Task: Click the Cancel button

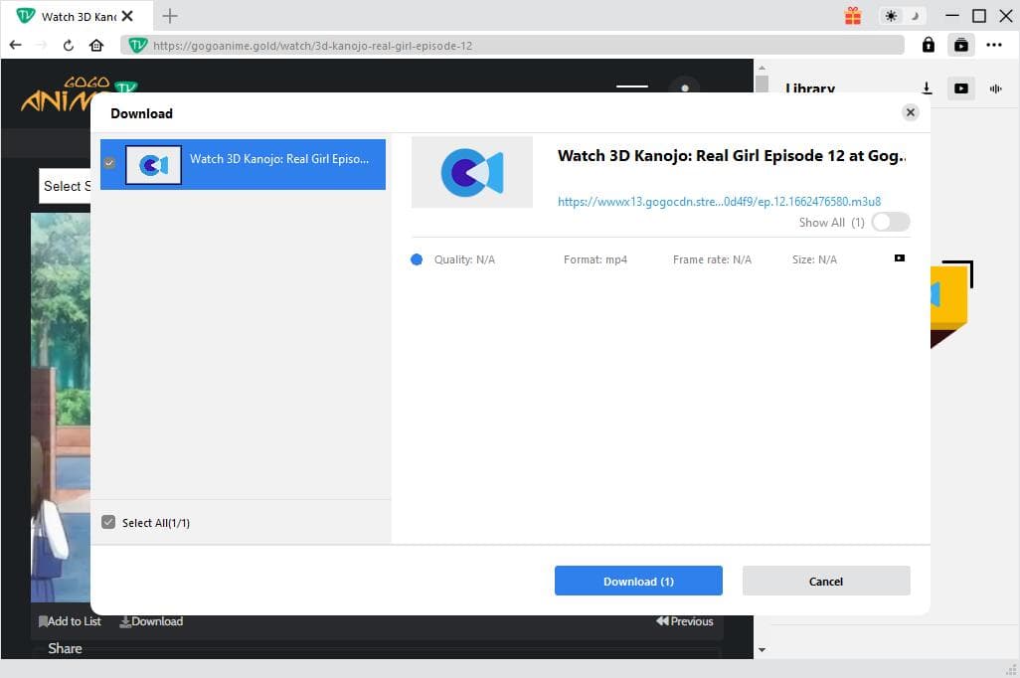Action: [825, 582]
